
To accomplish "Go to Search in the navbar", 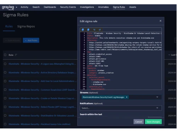I will click(x=36, y=7).
